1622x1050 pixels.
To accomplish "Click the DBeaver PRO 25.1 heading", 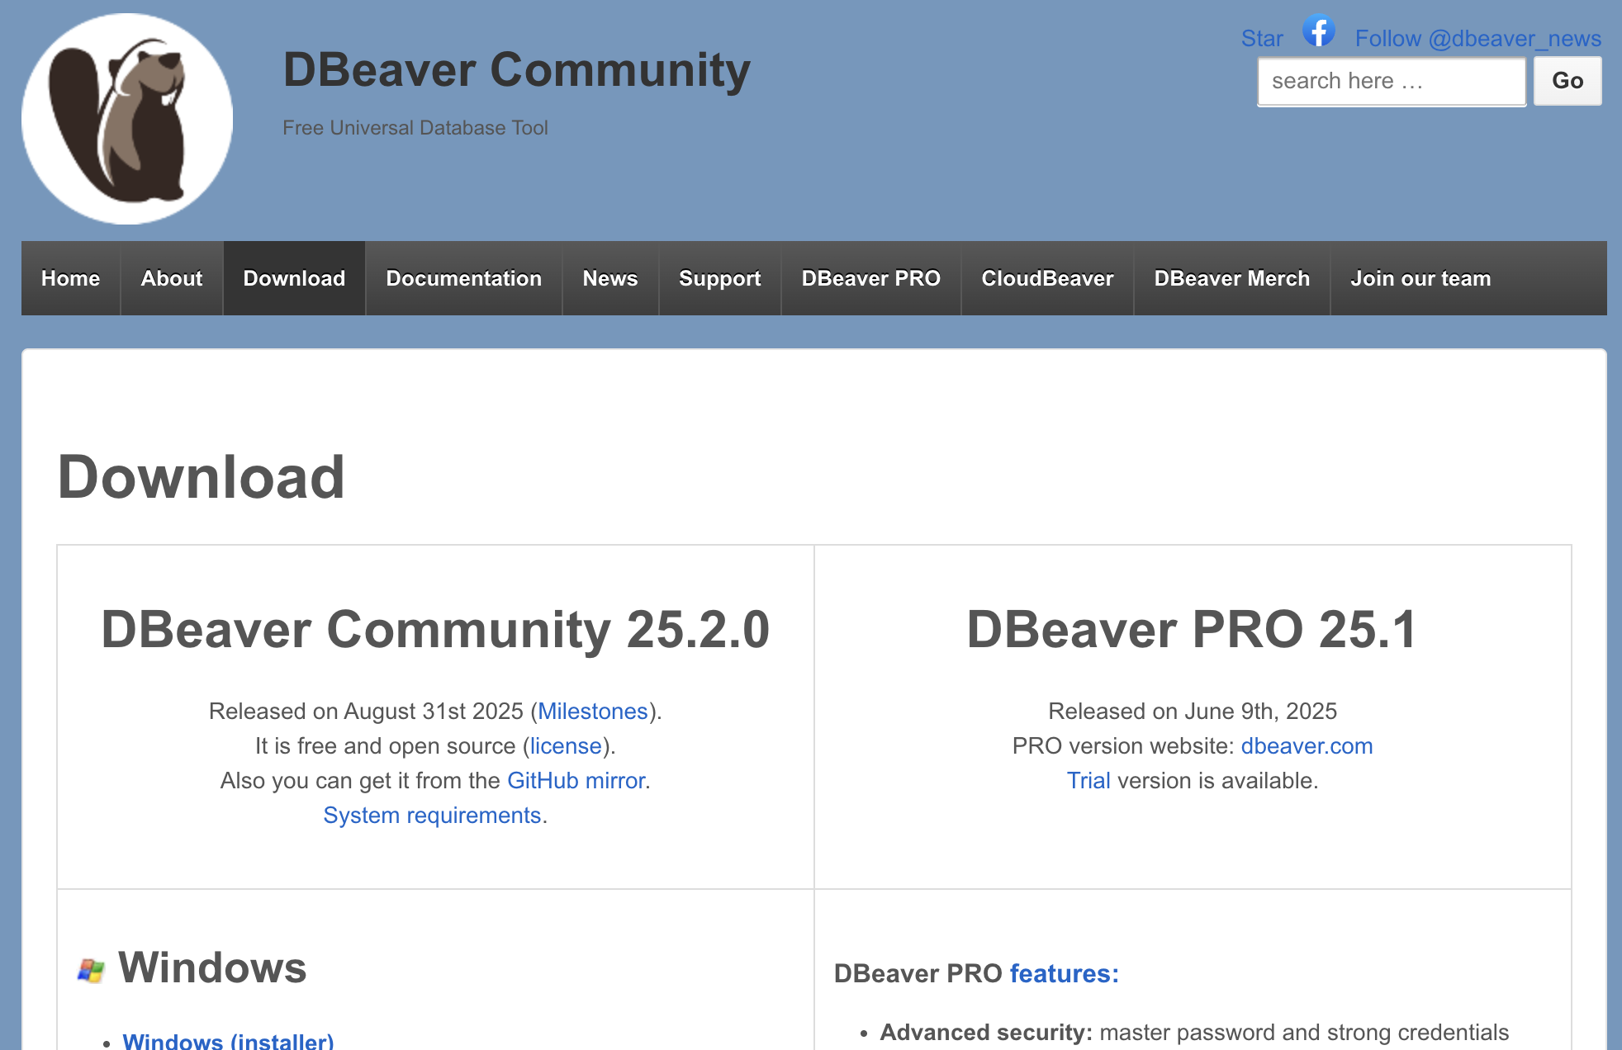I will coord(1193,629).
